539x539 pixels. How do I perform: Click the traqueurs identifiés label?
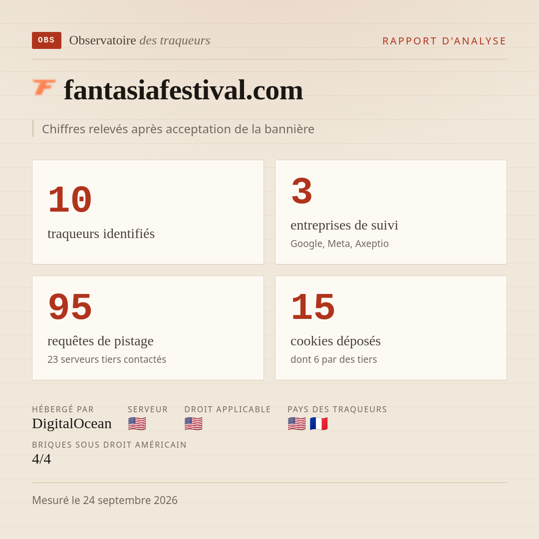pos(101,234)
